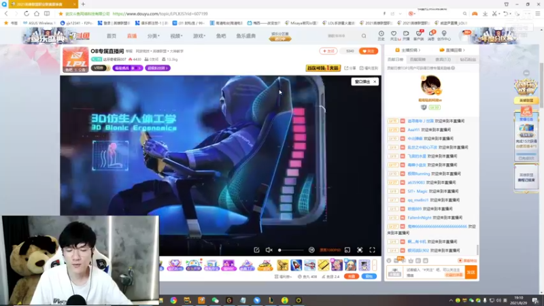The height and width of the screenshot is (306, 544).
Task: Select the third ranking tab with count
Action: [443, 59]
